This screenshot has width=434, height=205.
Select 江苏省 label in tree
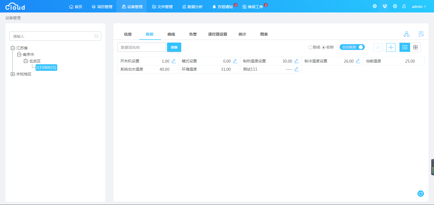22,48
